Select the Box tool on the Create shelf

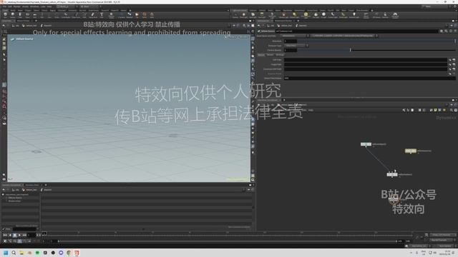(5, 14)
